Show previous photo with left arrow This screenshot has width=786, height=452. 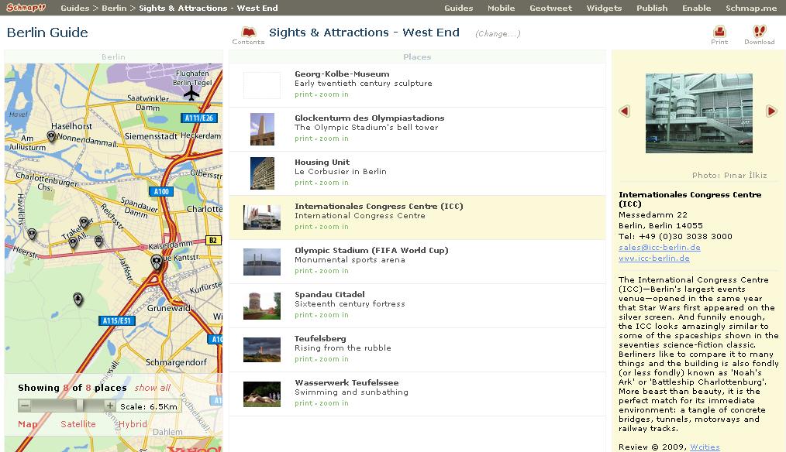[x=625, y=111]
